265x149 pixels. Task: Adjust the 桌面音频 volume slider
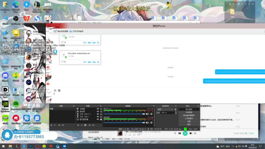click(124, 123)
